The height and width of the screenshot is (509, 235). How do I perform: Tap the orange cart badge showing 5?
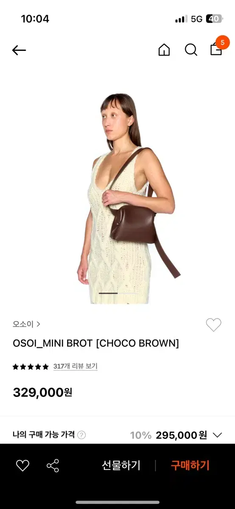pyautogui.click(x=222, y=42)
